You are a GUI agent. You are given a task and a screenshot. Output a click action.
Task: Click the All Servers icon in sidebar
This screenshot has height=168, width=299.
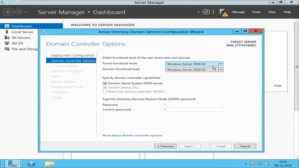pos(7,37)
